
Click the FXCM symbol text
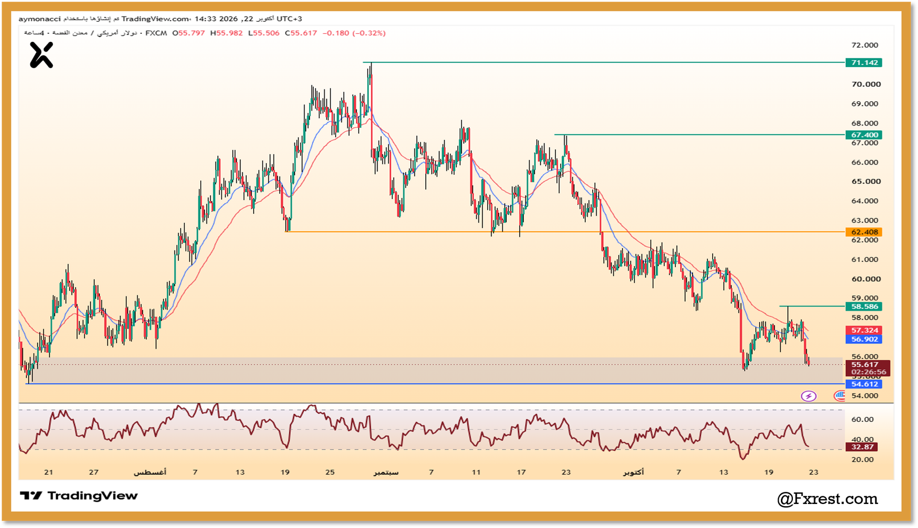click(156, 33)
